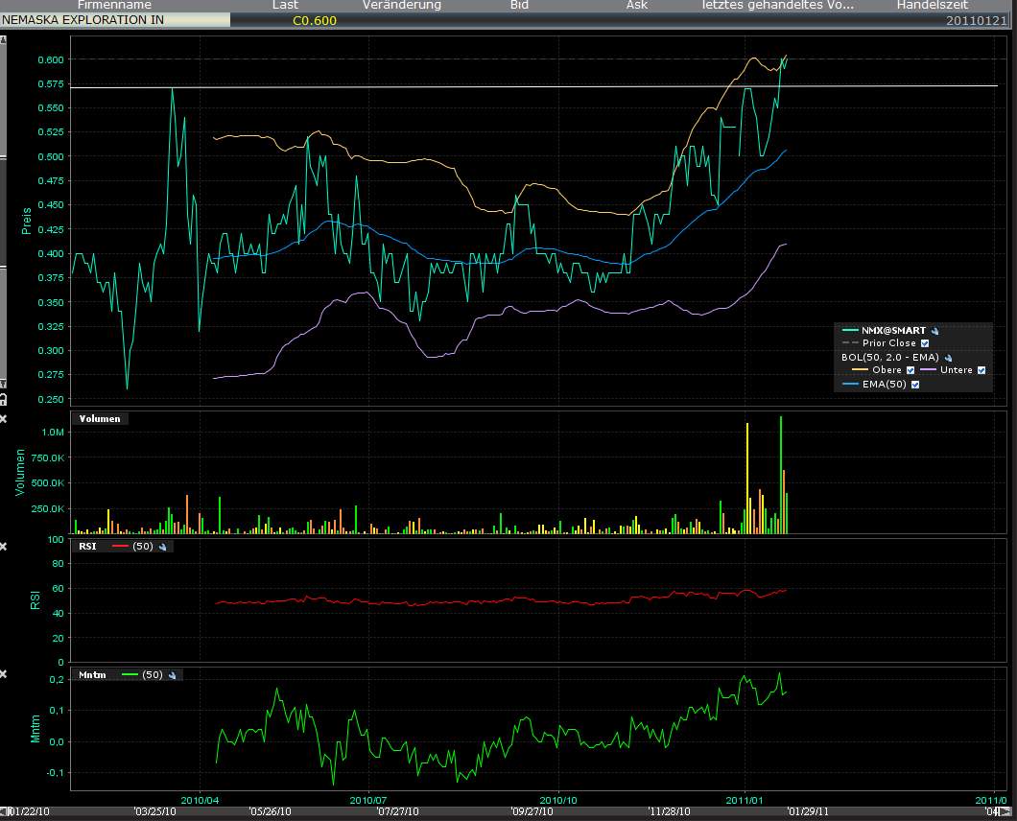
Task: Open NMX@SMART settings with its wrench icon
Action: (x=935, y=330)
